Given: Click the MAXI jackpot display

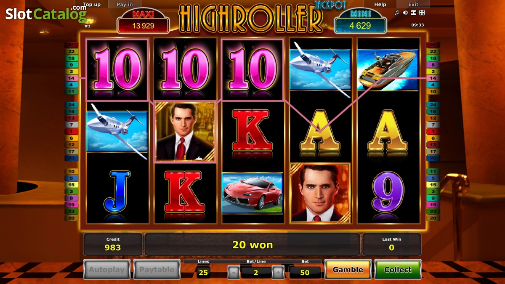Looking at the screenshot, I should (x=143, y=22).
